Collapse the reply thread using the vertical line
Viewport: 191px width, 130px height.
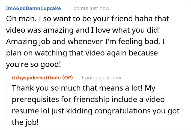(x=6, y=101)
